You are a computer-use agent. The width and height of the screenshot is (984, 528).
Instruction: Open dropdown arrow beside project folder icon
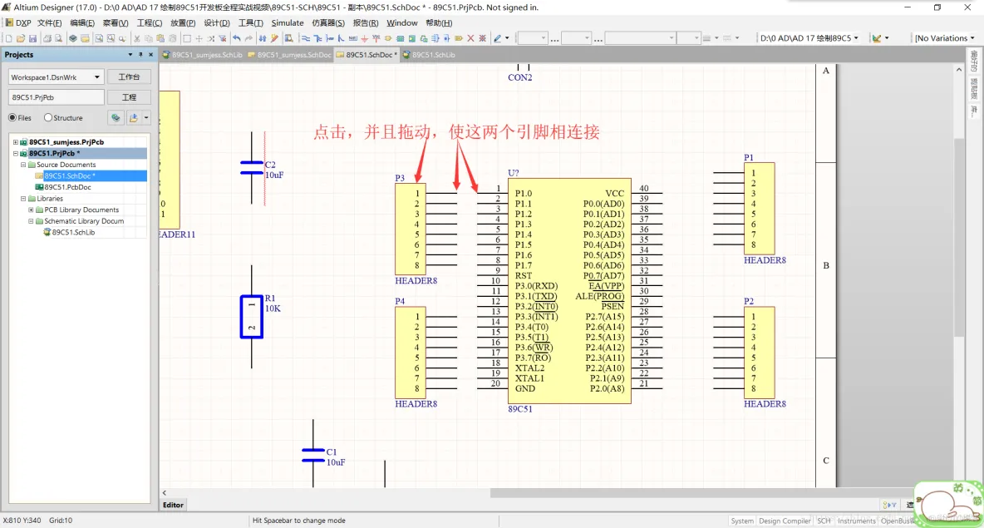(146, 117)
